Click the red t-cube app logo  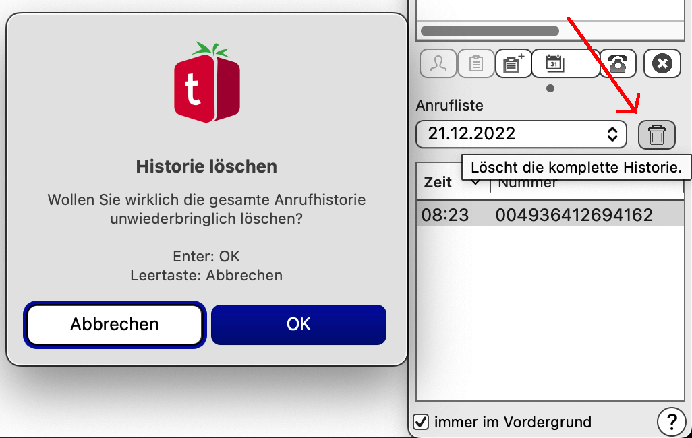tap(207, 82)
